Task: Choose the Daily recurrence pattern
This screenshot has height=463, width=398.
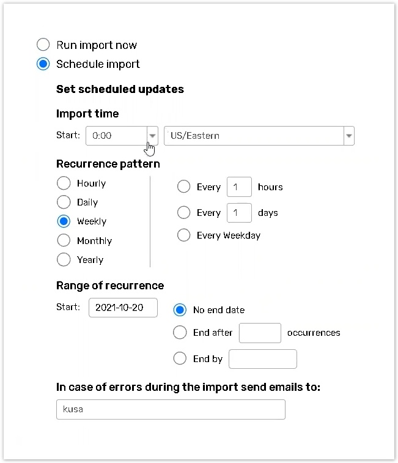Action: pyautogui.click(x=64, y=202)
